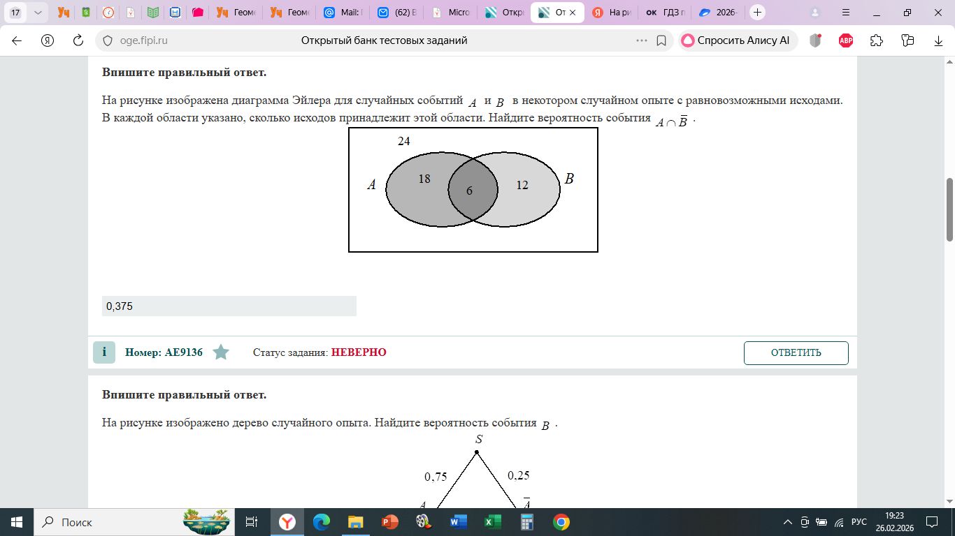
Task: Open the clock and calendar flyout
Action: 896,522
